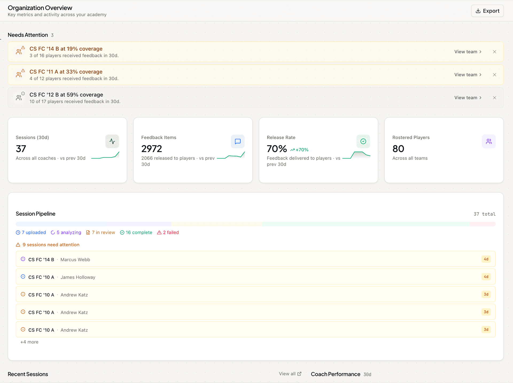Open View team for CS FC '12 B alert
The width and height of the screenshot is (513, 383).
click(x=468, y=98)
